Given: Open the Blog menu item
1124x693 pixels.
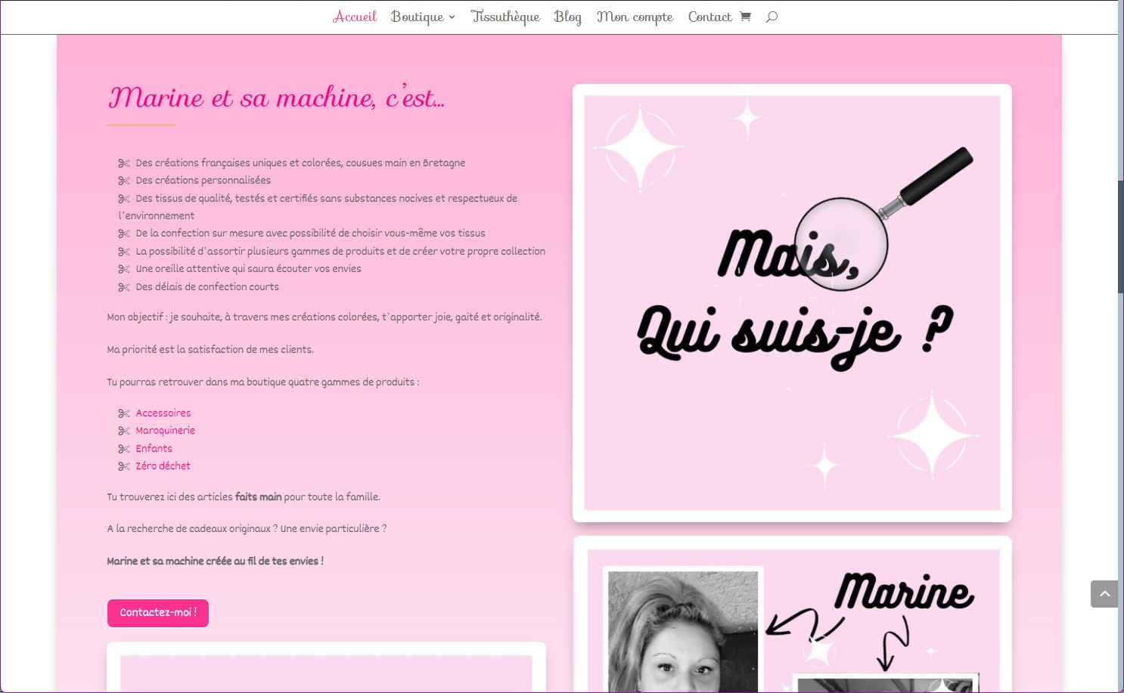Looking at the screenshot, I should [x=567, y=17].
